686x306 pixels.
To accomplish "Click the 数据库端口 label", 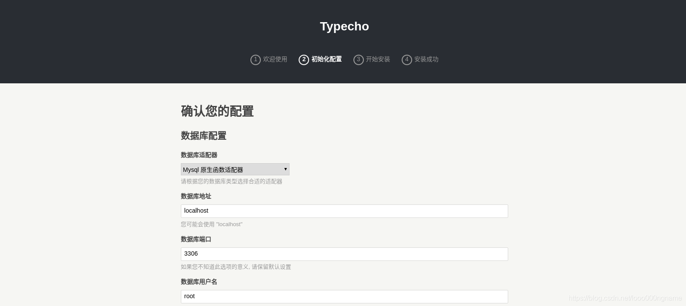I will (x=196, y=239).
